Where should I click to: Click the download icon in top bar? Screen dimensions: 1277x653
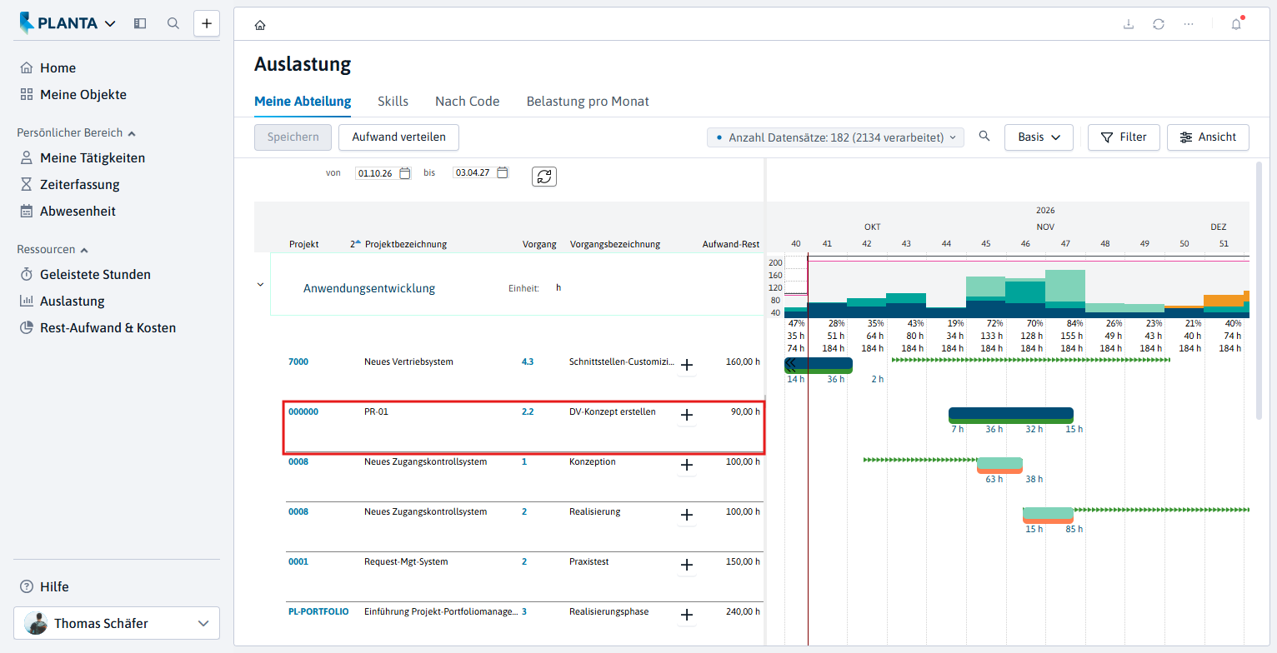(1129, 24)
